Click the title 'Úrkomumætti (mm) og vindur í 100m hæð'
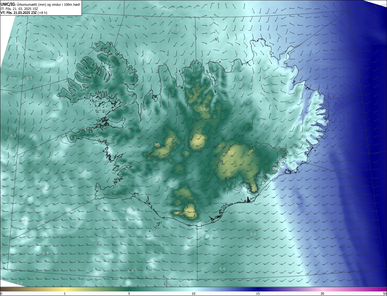 (x=48, y=4)
